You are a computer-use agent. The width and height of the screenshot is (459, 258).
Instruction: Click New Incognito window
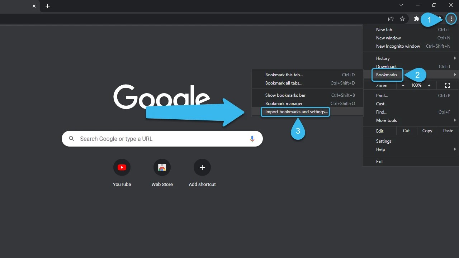398,46
